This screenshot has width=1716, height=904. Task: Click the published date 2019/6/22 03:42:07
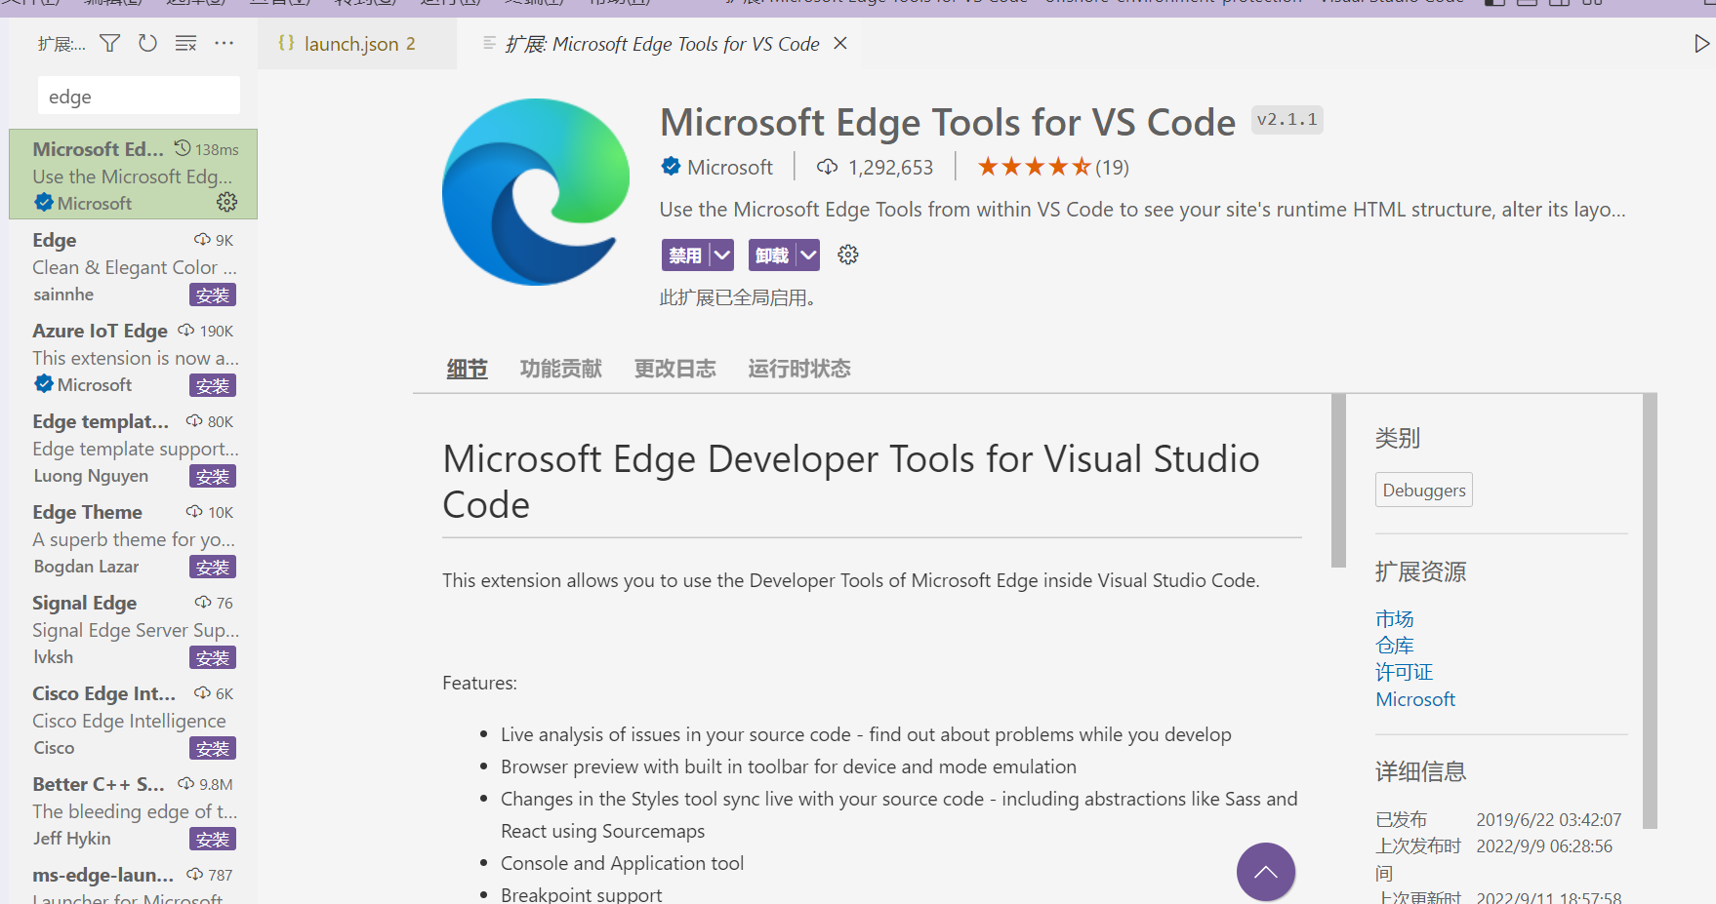(x=1548, y=820)
